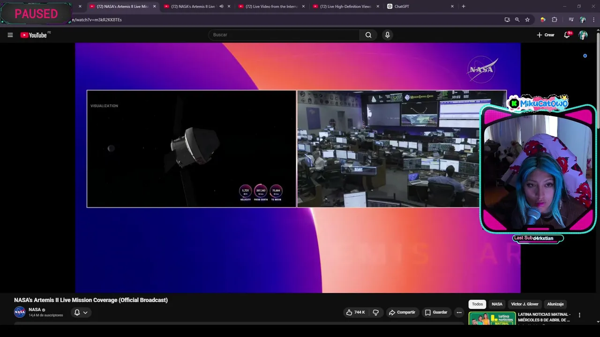Close the Live High-Definition Views tab

point(378,7)
